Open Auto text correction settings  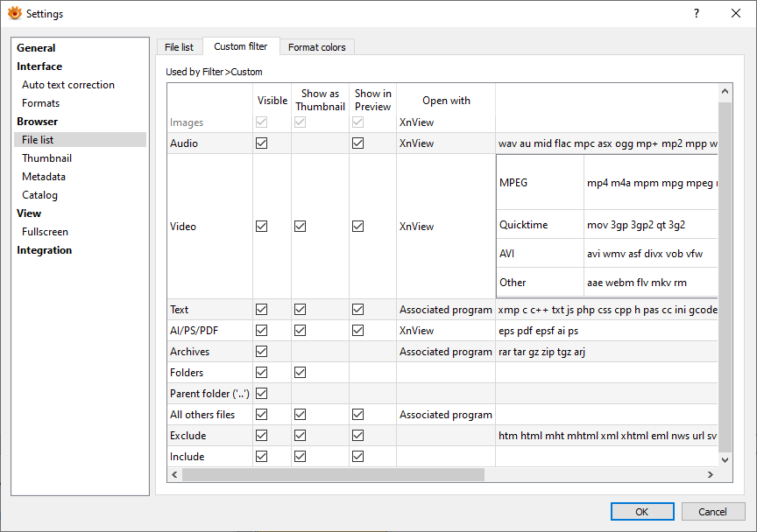[68, 85]
